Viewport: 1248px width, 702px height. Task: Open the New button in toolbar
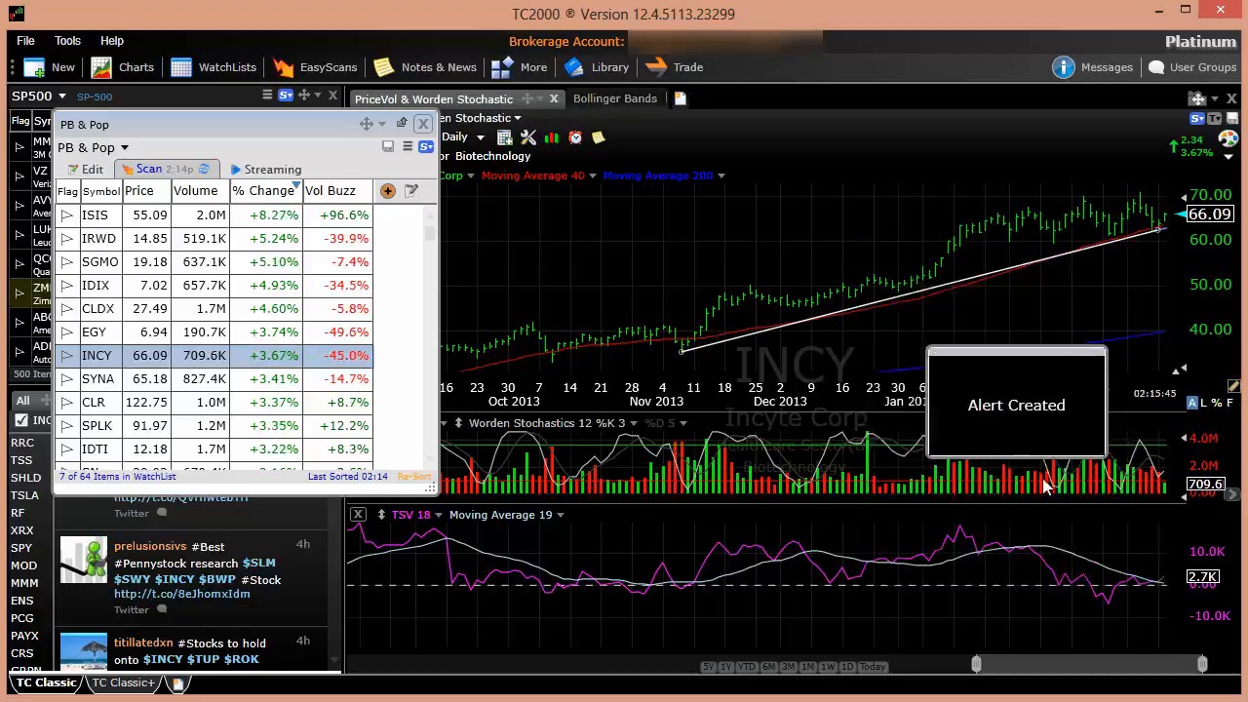[x=50, y=67]
